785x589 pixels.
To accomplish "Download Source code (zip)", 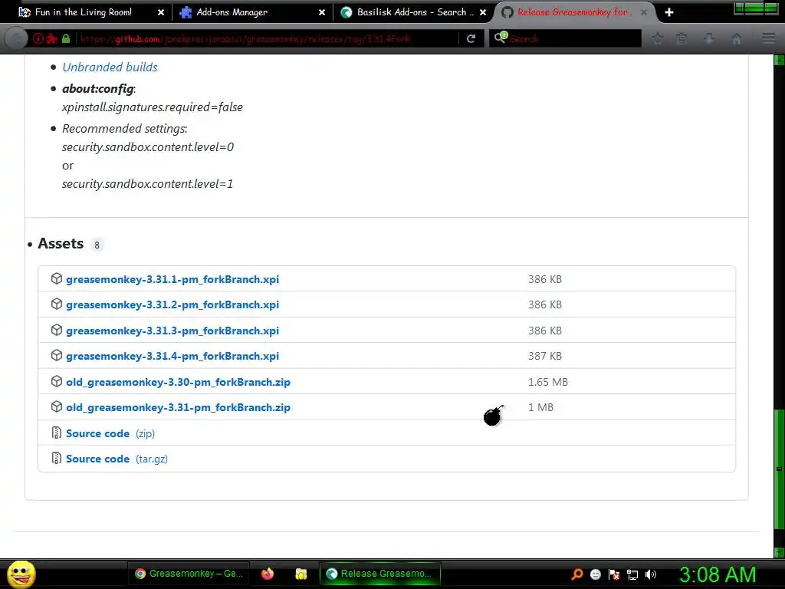I will pyautogui.click(x=110, y=433).
